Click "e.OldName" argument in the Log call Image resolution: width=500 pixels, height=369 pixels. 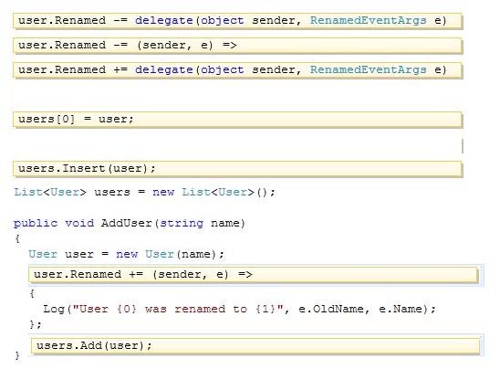coord(331,309)
